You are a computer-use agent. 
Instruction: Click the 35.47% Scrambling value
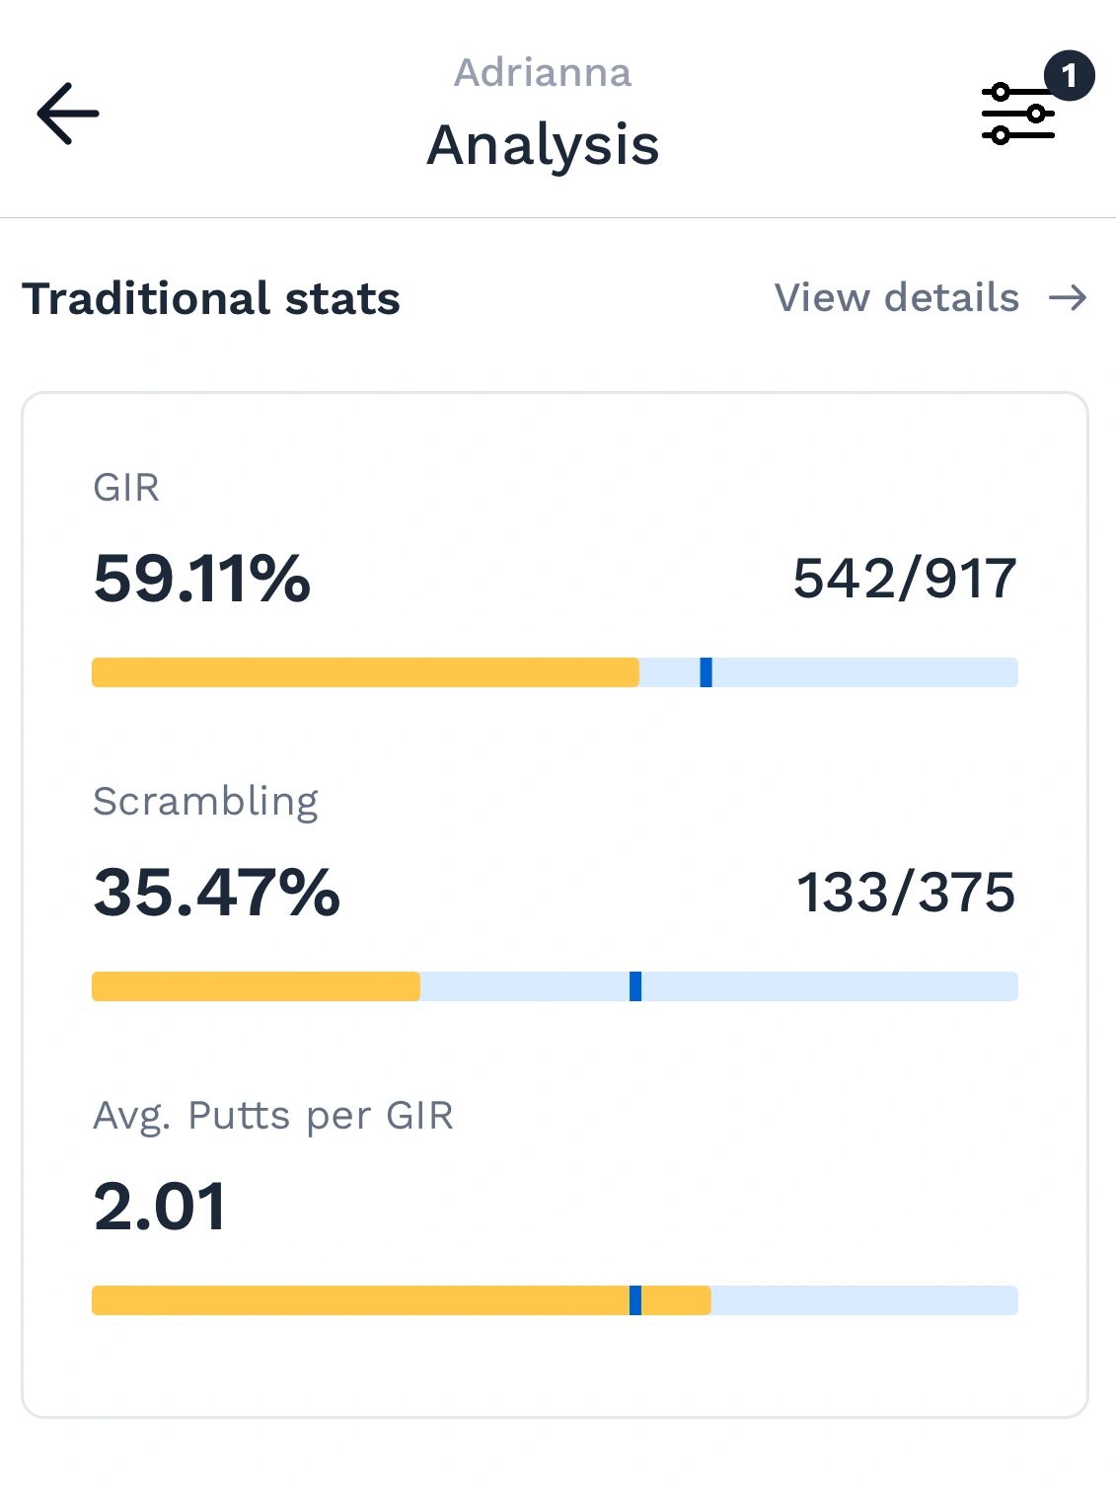(x=217, y=892)
